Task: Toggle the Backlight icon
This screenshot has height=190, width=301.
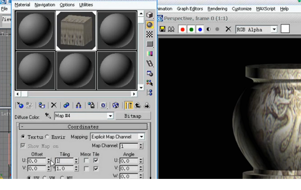Action: click(150, 25)
